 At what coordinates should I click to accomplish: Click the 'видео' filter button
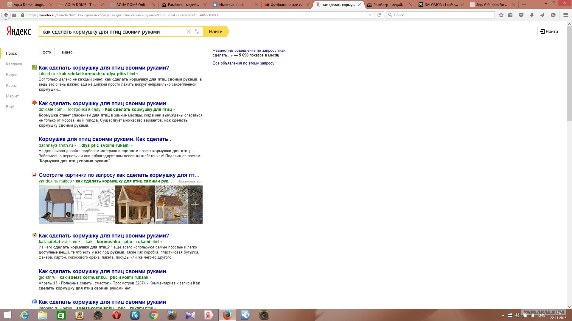click(x=67, y=52)
